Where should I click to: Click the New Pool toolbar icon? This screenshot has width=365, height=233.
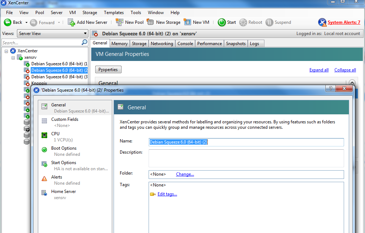coord(119,22)
